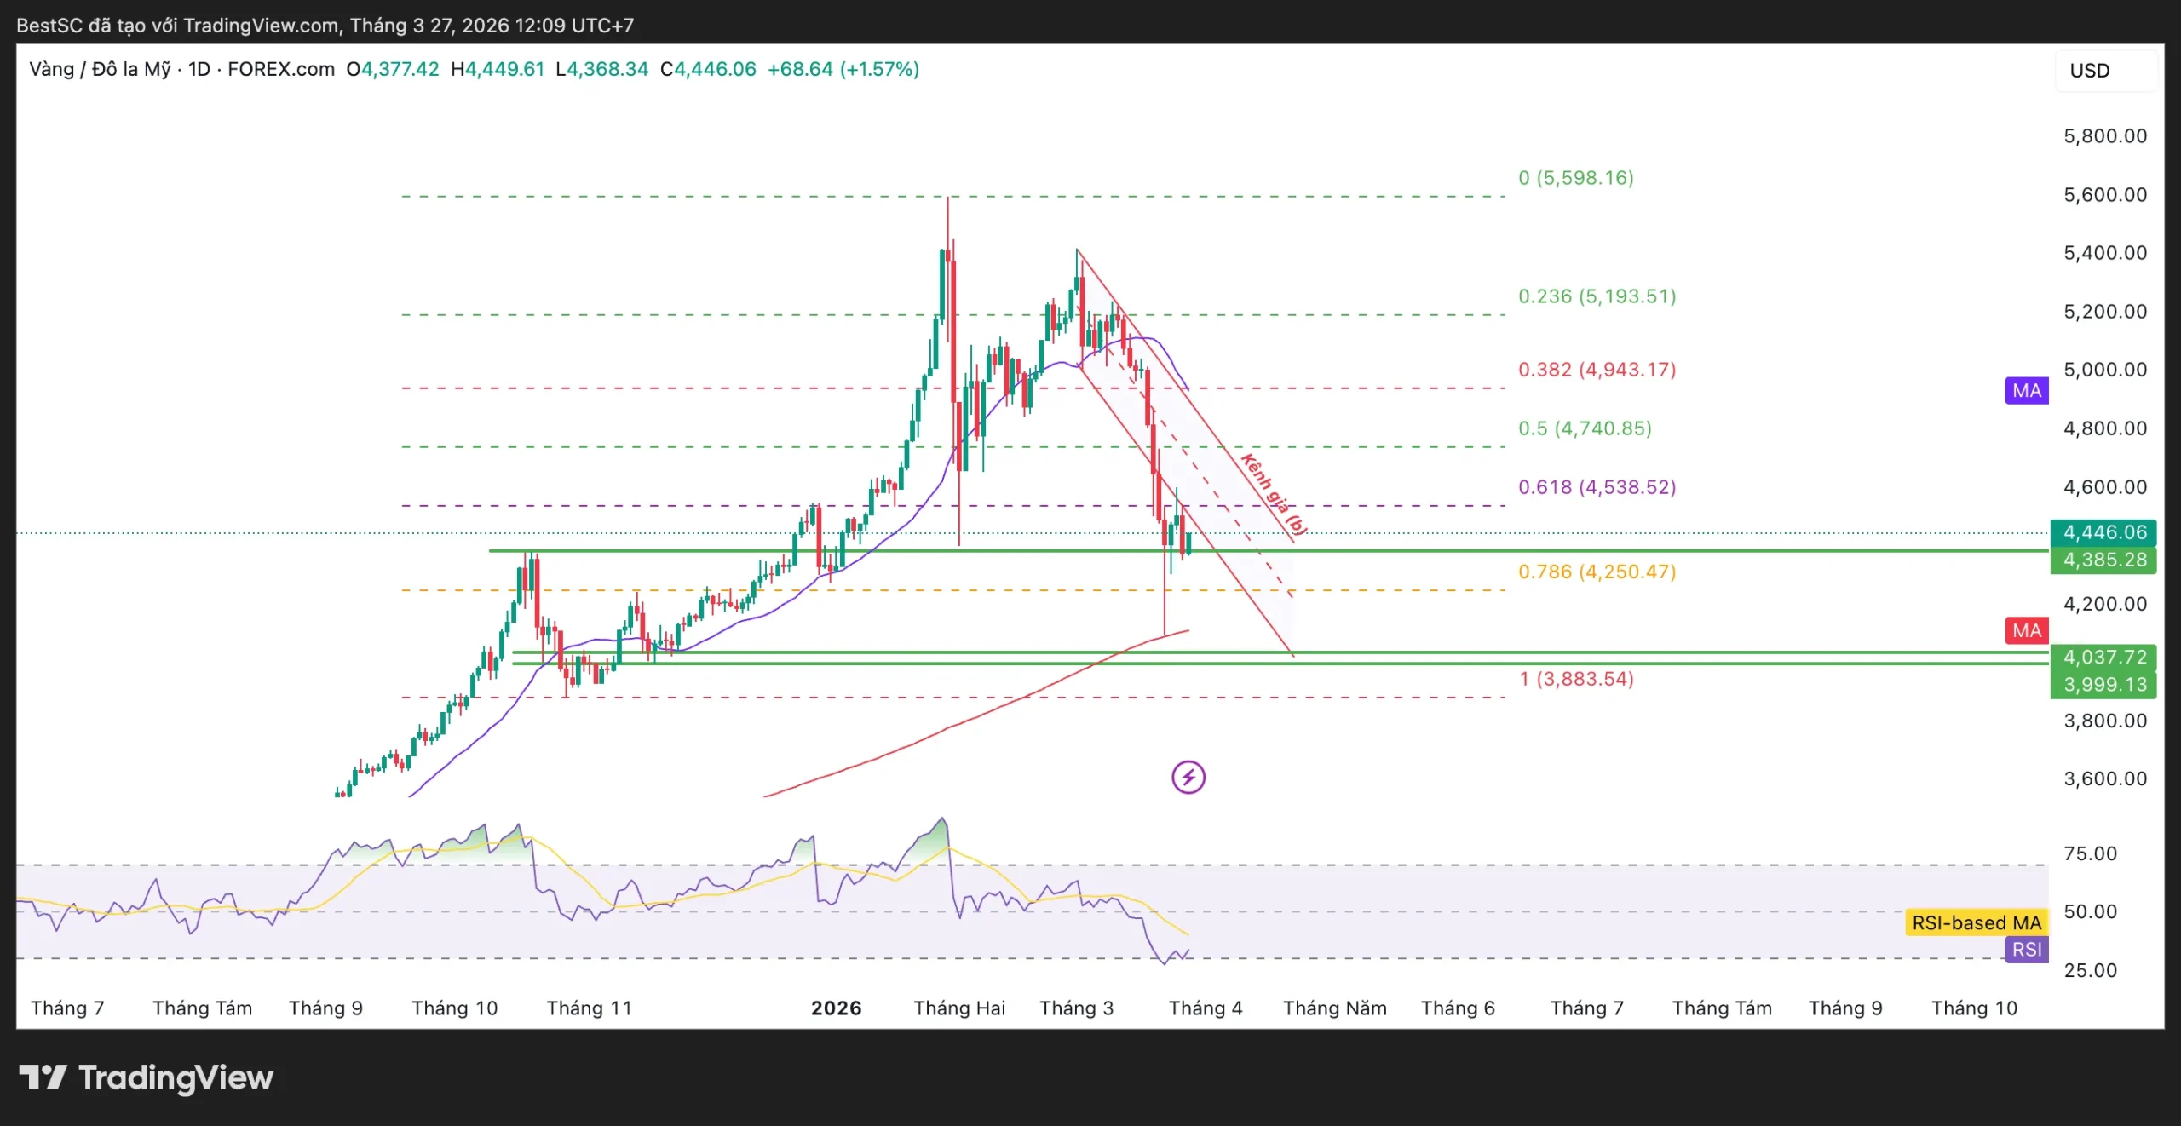Image resolution: width=2181 pixels, height=1126 pixels.
Task: Click the purple MA label tag
Action: click(2026, 391)
